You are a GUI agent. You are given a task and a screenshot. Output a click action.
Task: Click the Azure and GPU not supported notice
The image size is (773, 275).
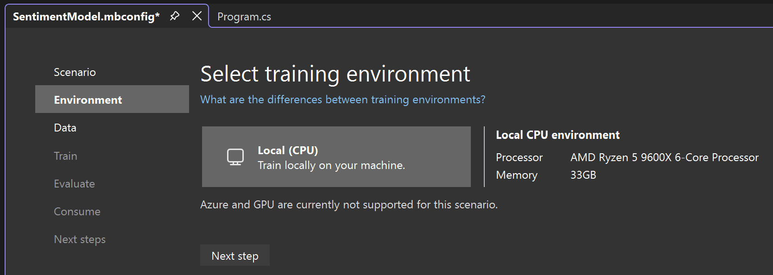pyautogui.click(x=348, y=205)
